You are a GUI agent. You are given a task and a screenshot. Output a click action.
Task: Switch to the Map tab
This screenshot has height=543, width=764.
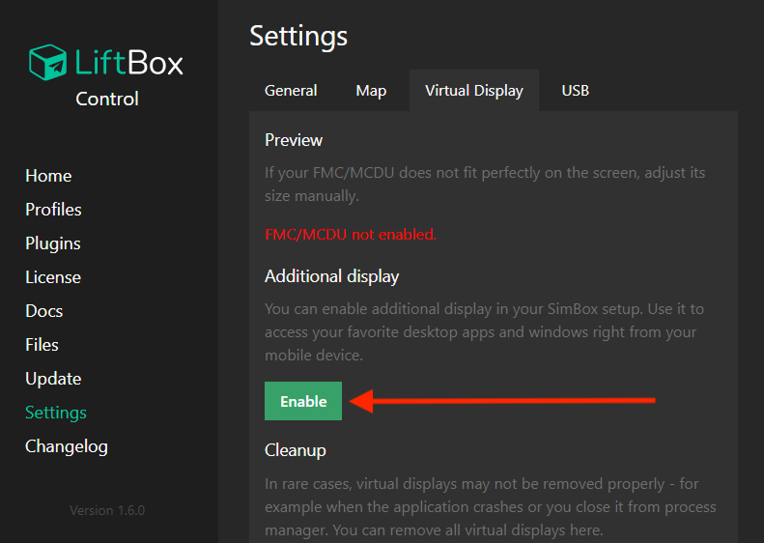click(x=371, y=91)
